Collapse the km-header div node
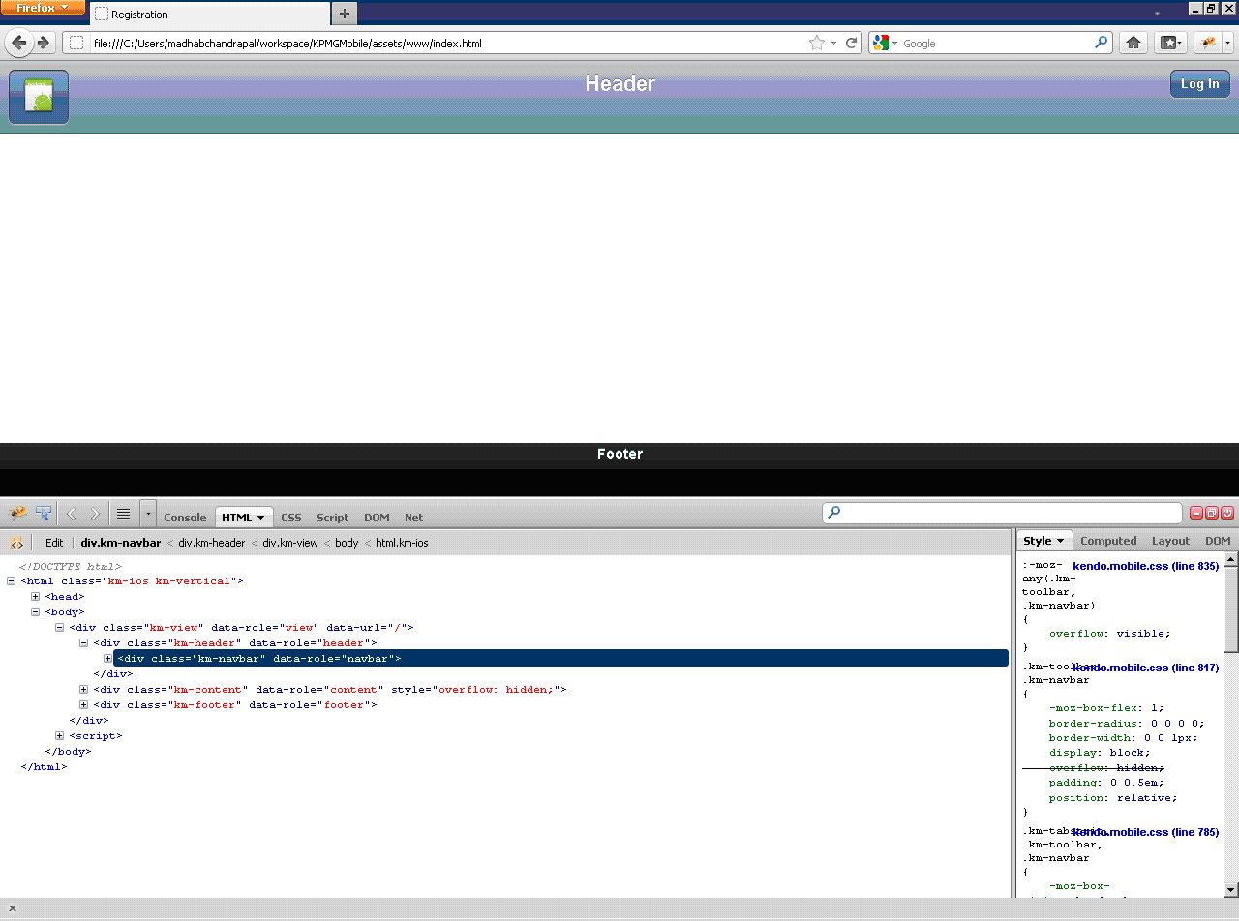This screenshot has height=921, width=1239. pos(84,643)
